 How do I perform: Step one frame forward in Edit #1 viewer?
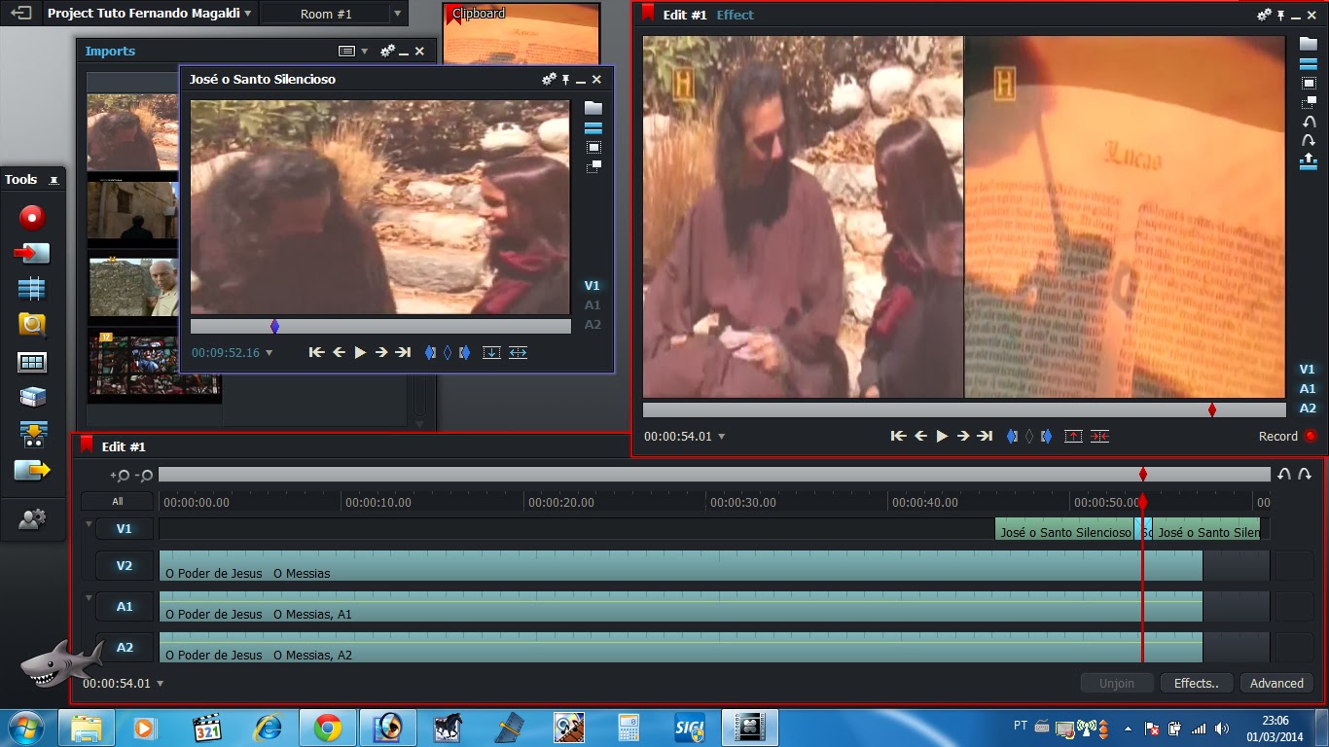(x=963, y=436)
